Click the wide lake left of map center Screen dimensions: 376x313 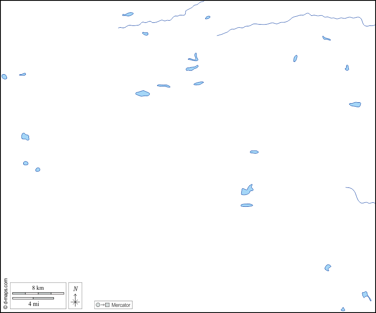coord(143,94)
